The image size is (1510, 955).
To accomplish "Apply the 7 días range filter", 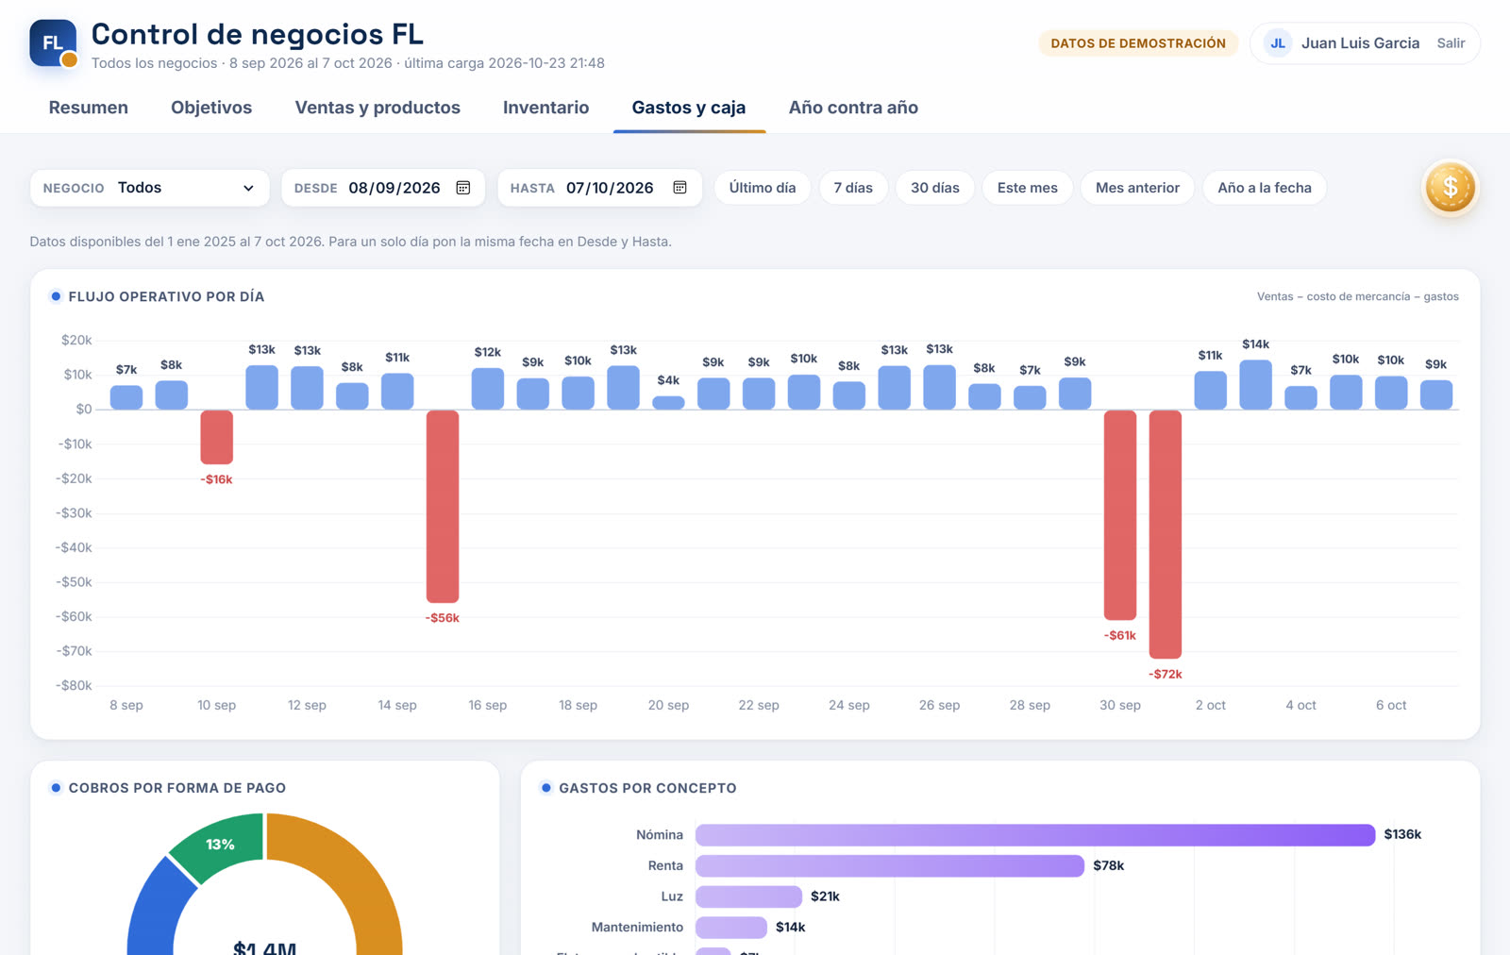I will tap(853, 188).
